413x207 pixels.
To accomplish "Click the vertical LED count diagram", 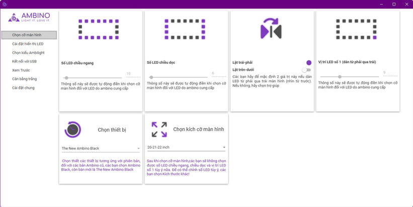I will tap(185, 29).
